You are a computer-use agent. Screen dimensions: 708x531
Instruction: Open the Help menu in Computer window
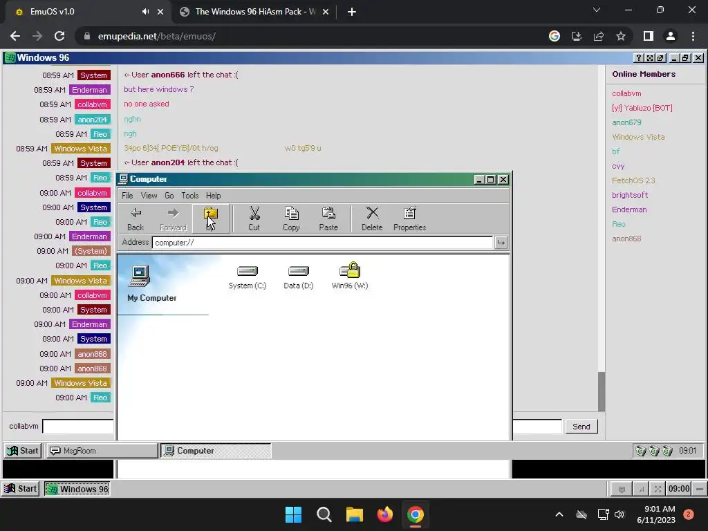click(x=213, y=196)
